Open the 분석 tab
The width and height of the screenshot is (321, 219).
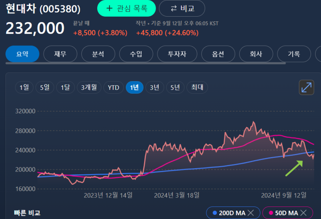98,54
